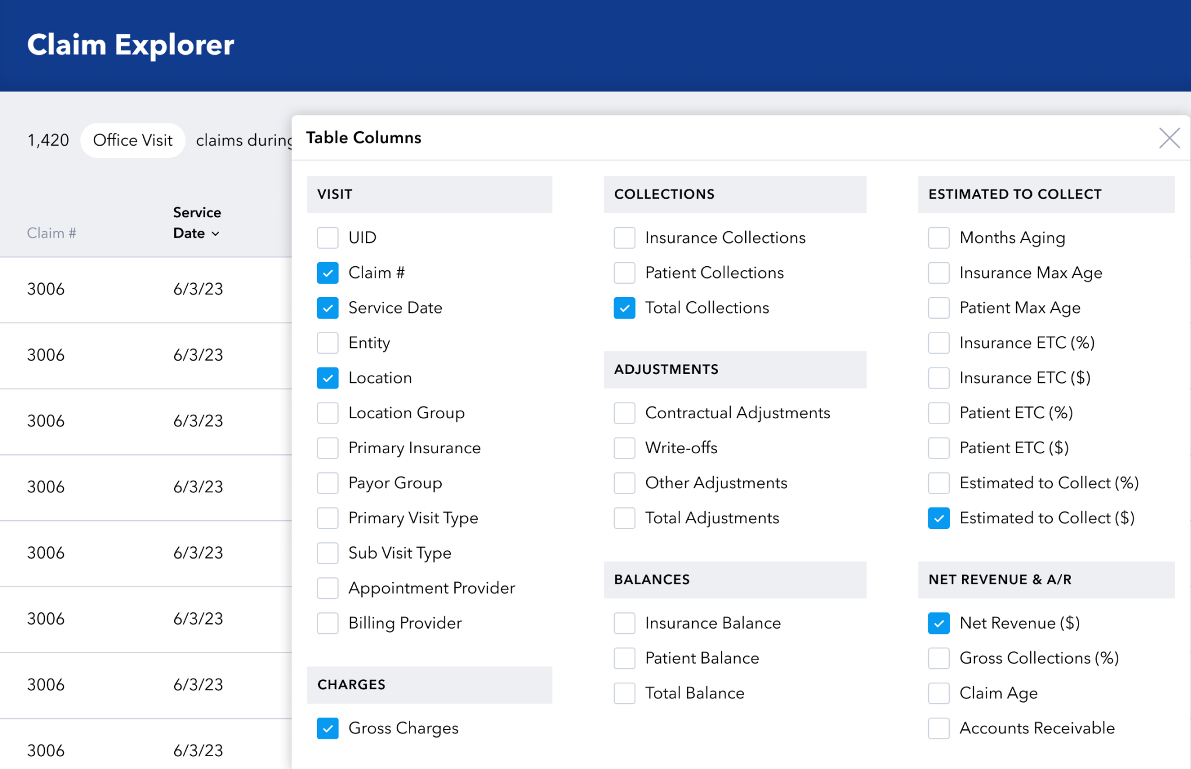Uncheck Total Collections checkbox

624,308
